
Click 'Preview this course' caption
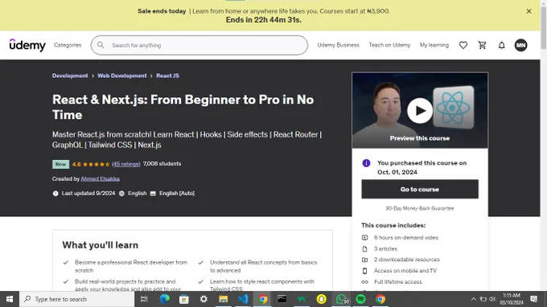(x=420, y=138)
